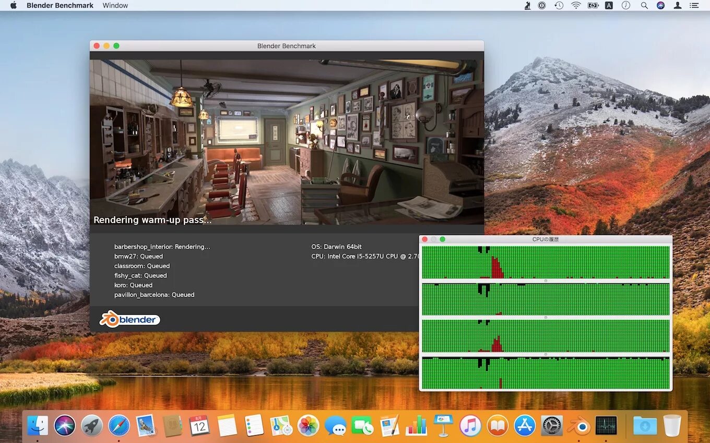Click 'koro: Queued' entry

tap(133, 285)
